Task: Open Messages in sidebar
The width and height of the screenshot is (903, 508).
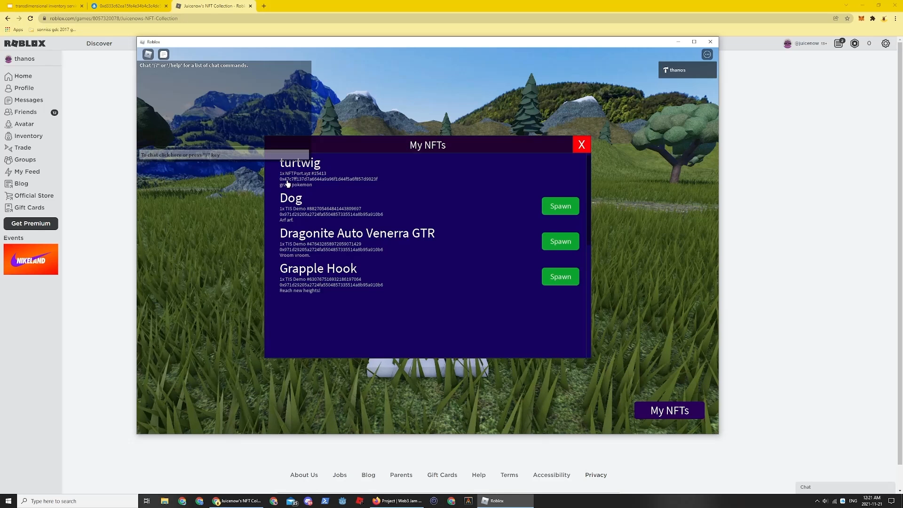Action: (24, 100)
